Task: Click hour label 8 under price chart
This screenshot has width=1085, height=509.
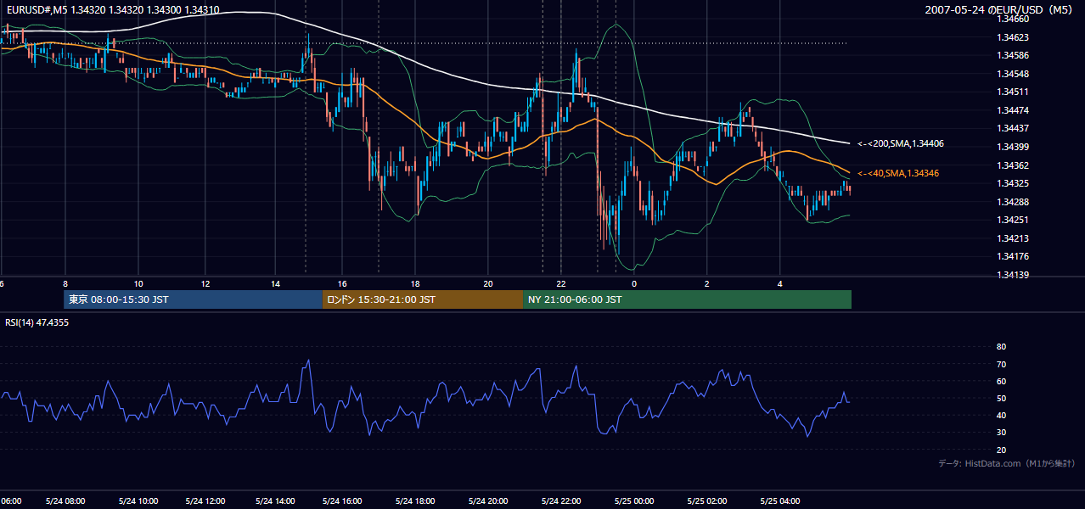Action: coord(65,283)
